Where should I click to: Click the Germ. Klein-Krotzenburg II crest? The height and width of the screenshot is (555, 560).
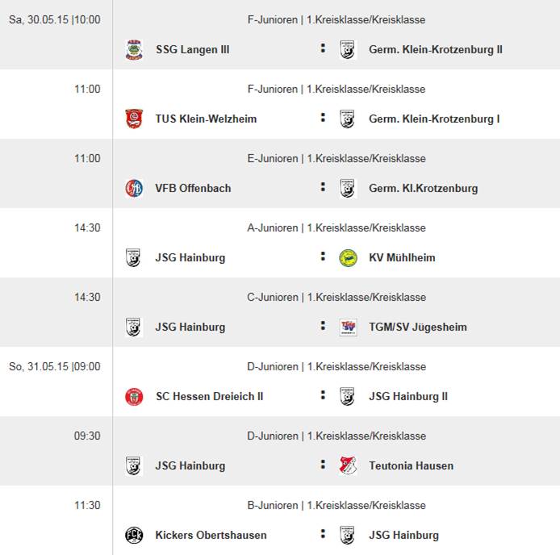pos(348,50)
